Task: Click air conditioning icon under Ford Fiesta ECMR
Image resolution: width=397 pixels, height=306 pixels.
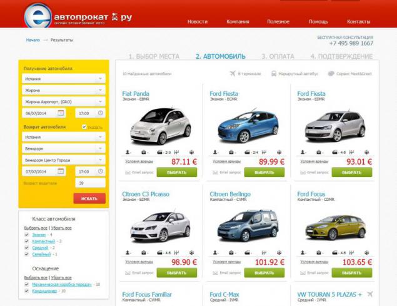Action: (x=279, y=152)
